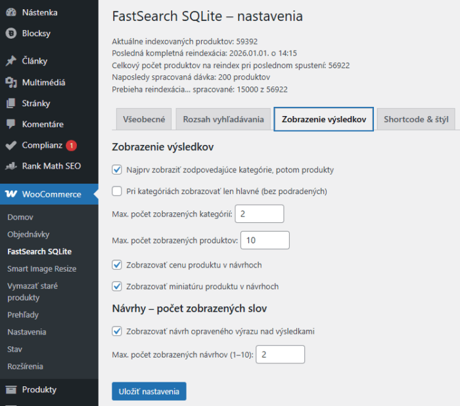Uncheck 'Zobrazovať miniatúru produktu v návrhoch'
Screen dimensions: 460x406
[x=117, y=286]
